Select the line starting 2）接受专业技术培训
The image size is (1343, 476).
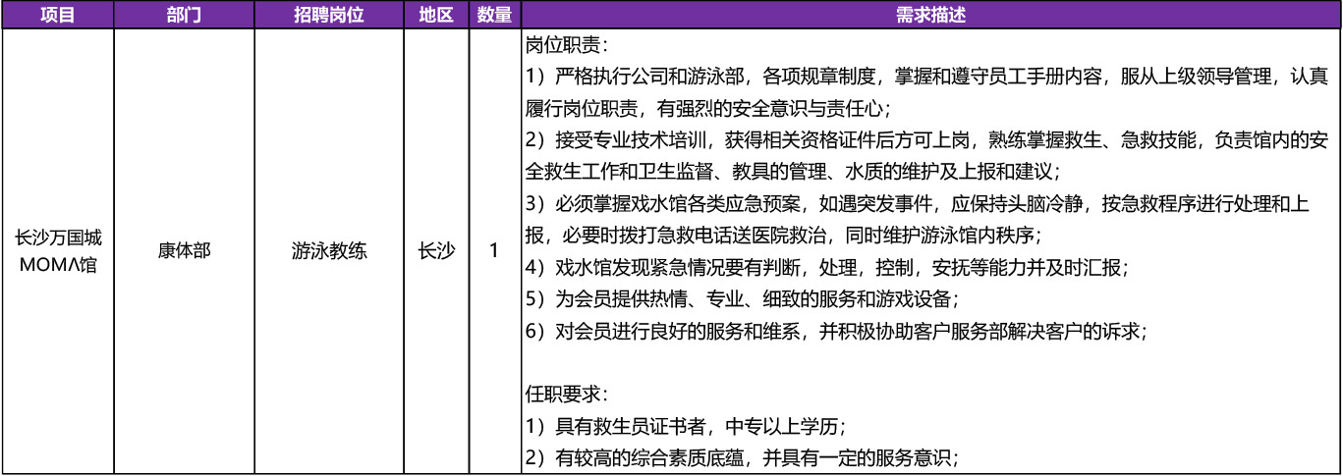tap(927, 139)
